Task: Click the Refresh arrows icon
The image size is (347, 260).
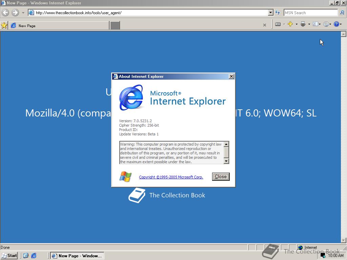Action: pyautogui.click(x=278, y=13)
